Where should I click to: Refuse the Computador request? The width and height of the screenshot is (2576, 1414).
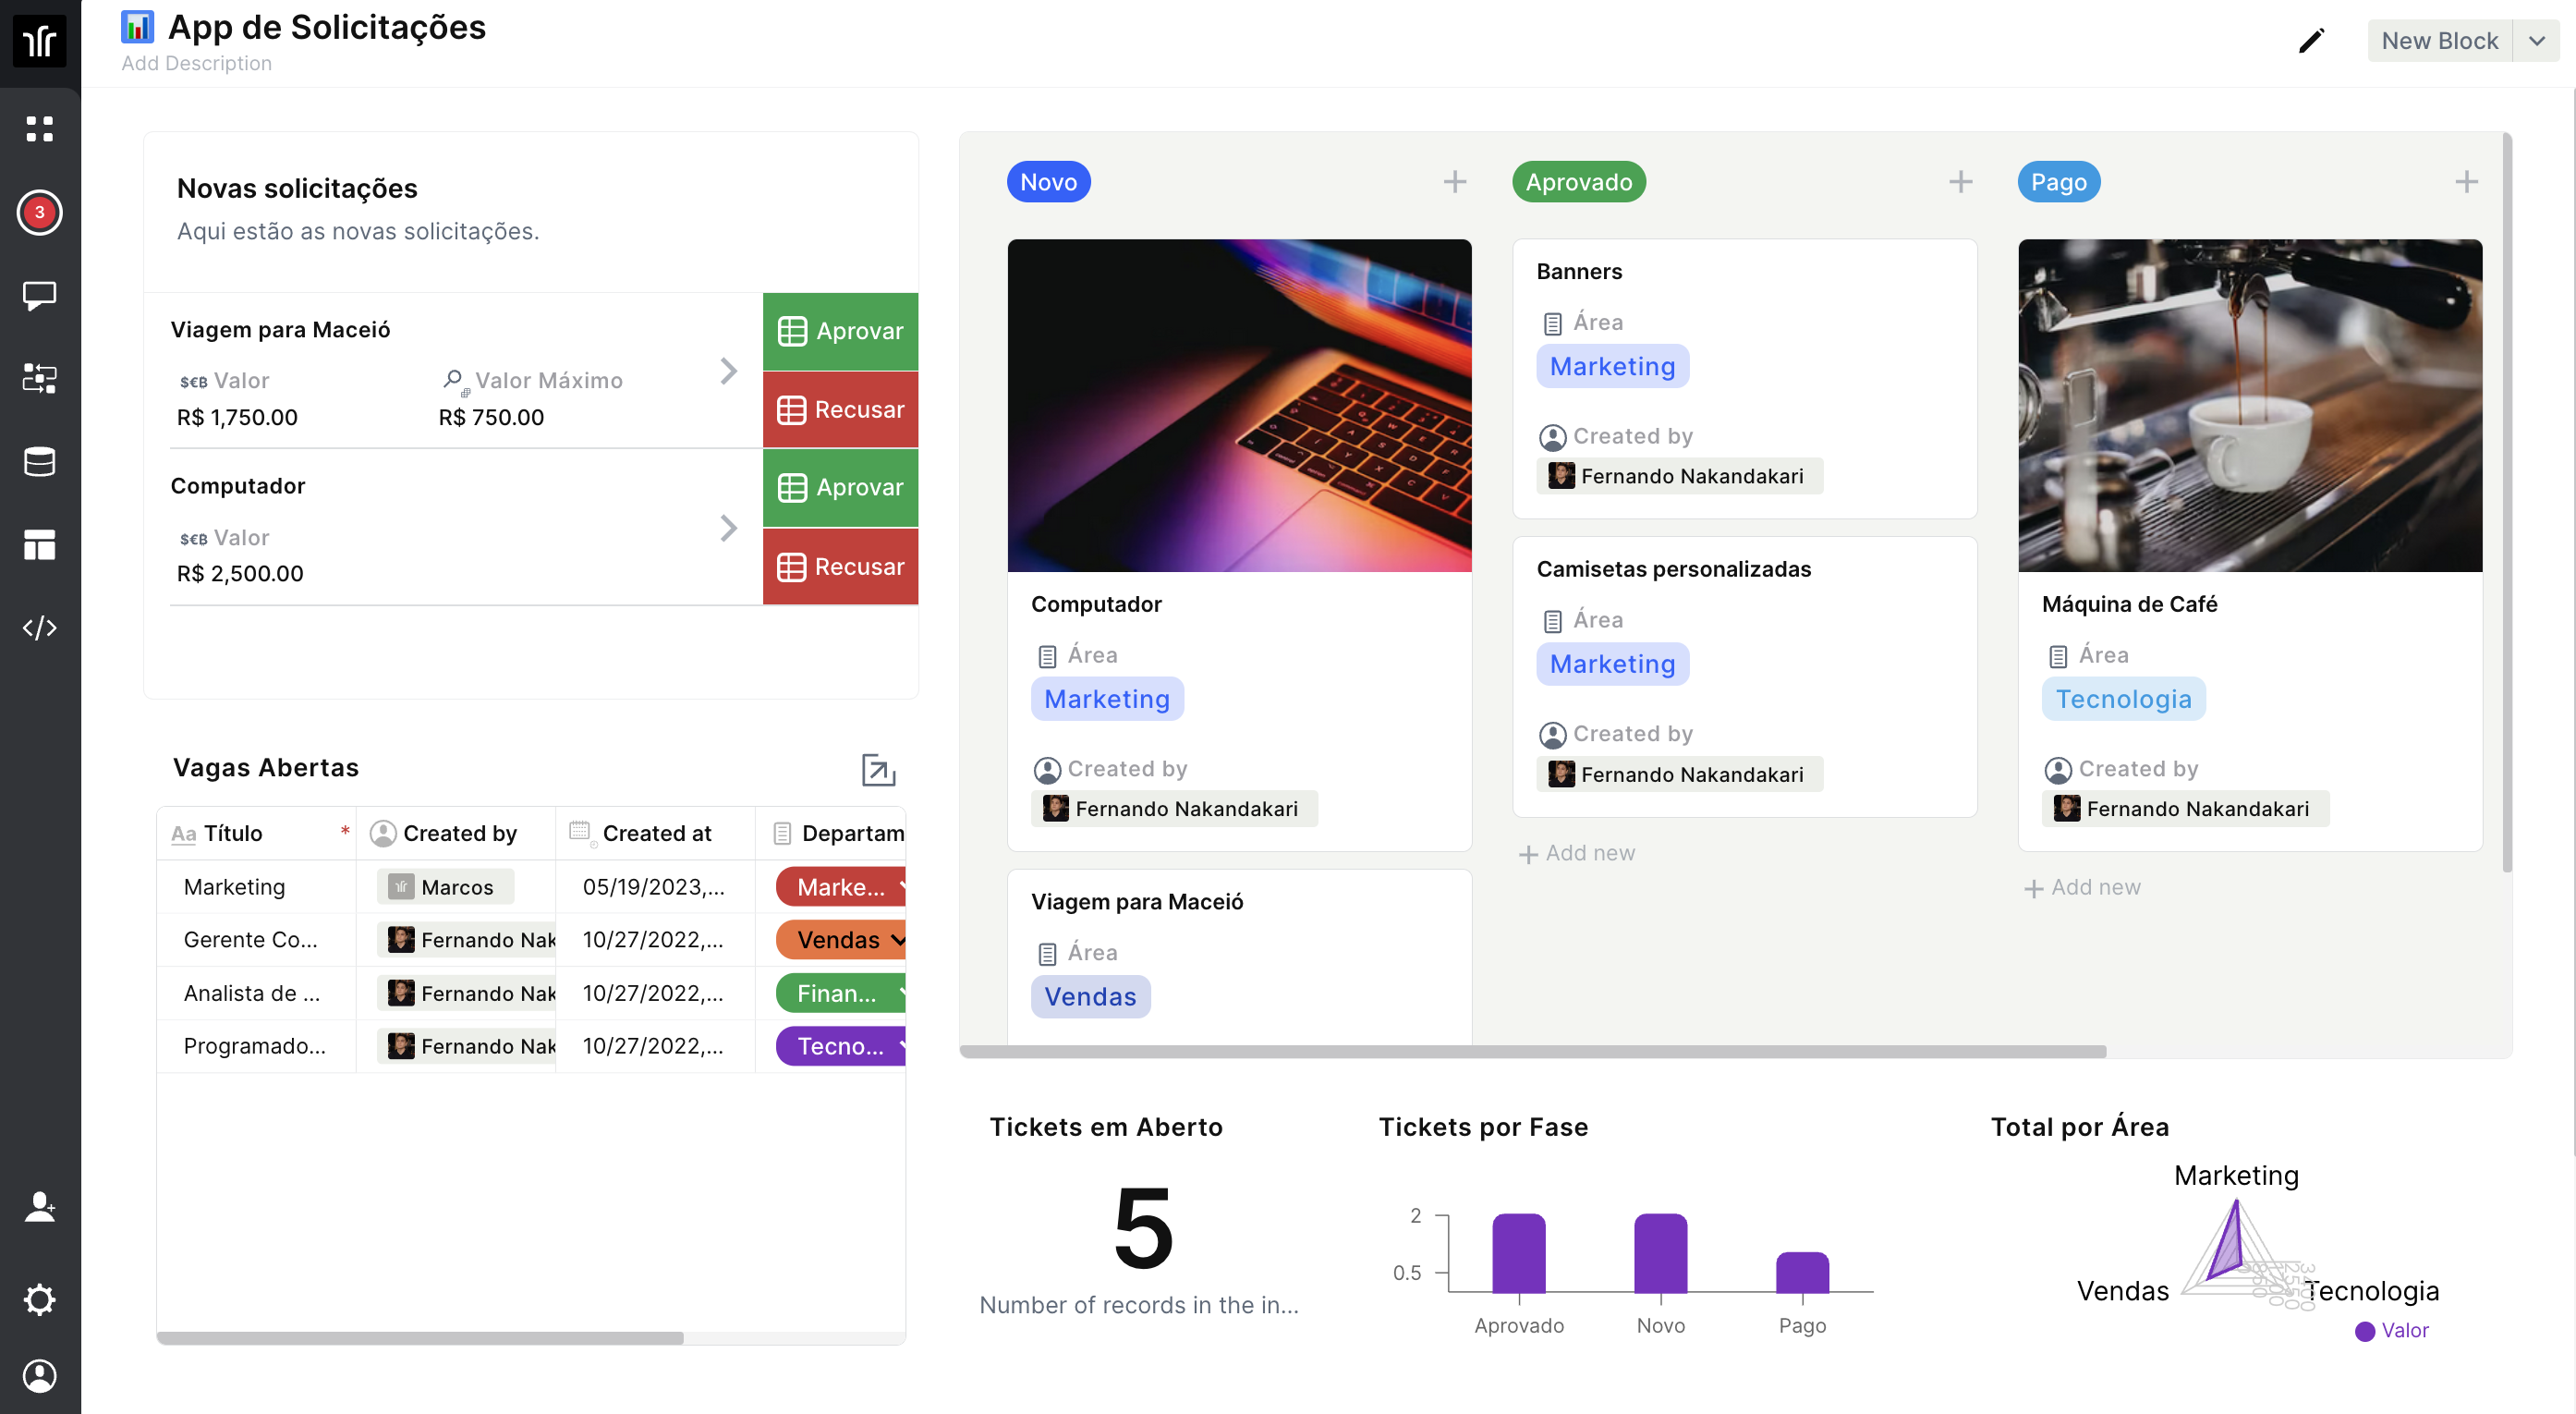pos(840,567)
